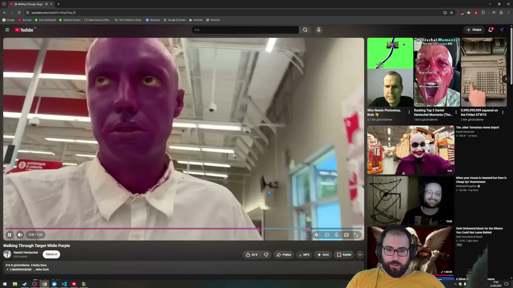
Task: Open the Vechiron Stream bookmark
Action: click(70, 20)
